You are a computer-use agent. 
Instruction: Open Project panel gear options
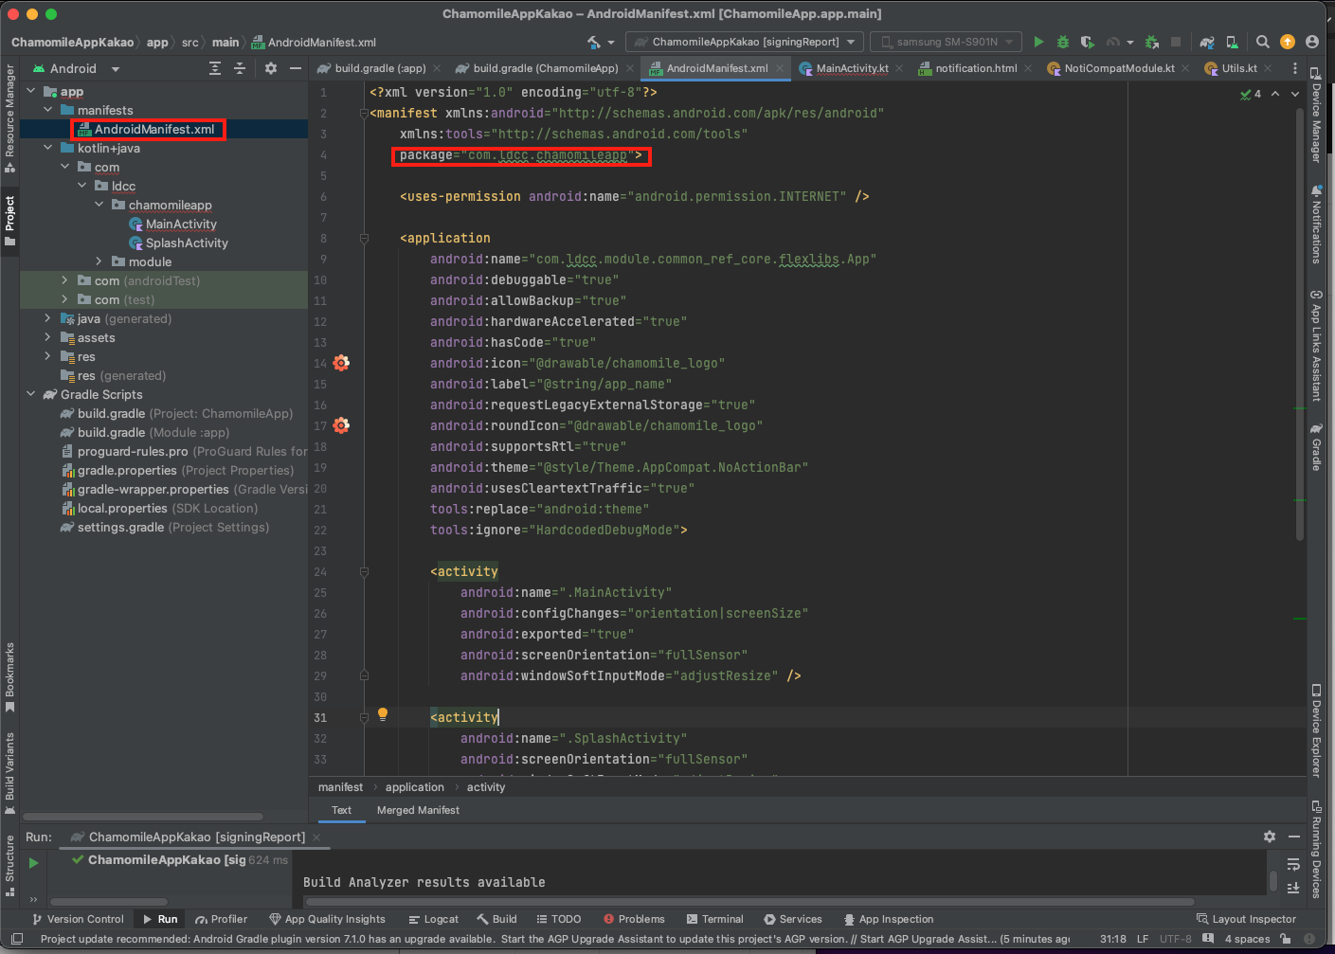[x=271, y=68]
